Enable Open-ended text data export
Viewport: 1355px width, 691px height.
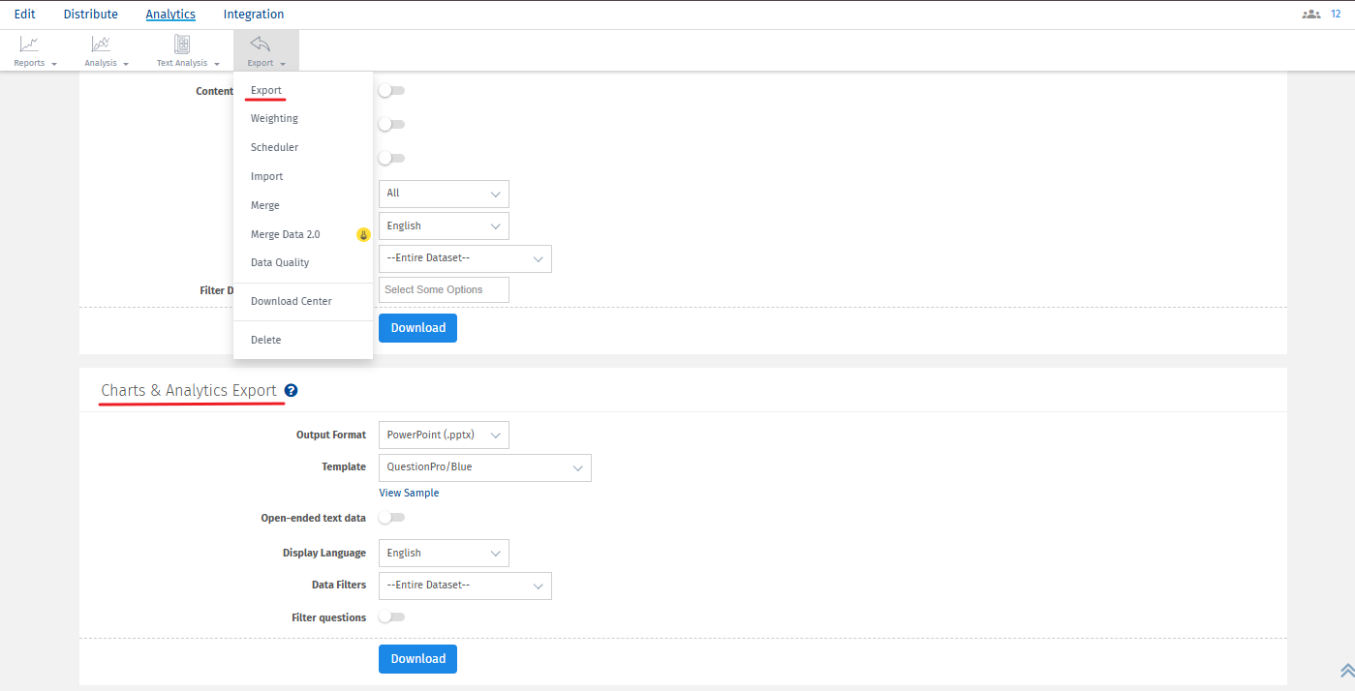(391, 517)
